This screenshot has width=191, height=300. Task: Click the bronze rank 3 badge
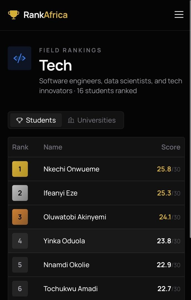(20, 217)
